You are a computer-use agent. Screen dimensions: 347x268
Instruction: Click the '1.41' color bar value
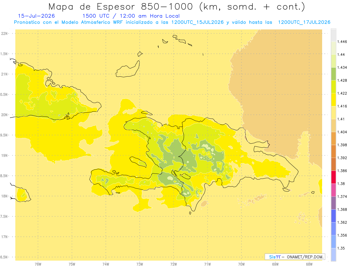point(341,119)
